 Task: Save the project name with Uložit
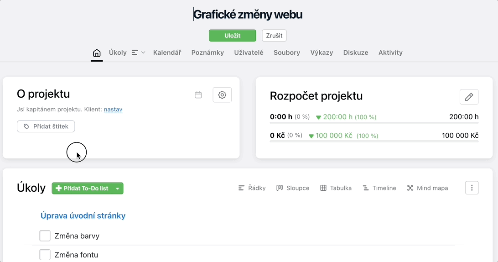233,36
